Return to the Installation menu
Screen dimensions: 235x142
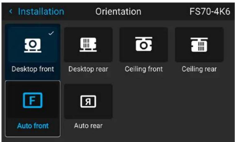click(41, 11)
